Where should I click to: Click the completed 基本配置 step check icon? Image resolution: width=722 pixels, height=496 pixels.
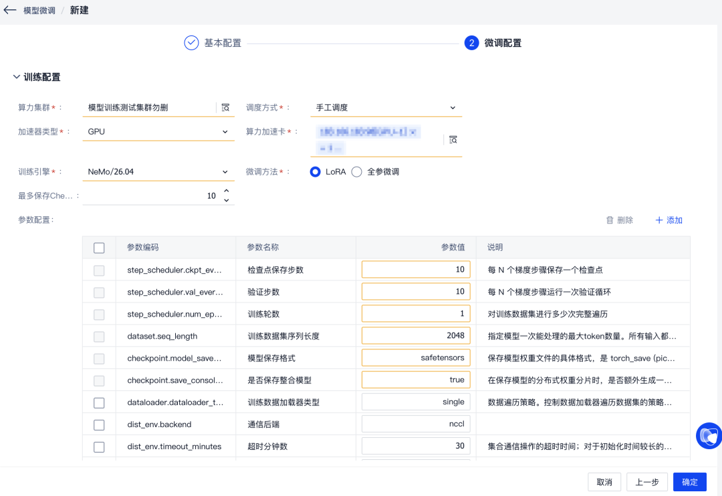click(191, 43)
